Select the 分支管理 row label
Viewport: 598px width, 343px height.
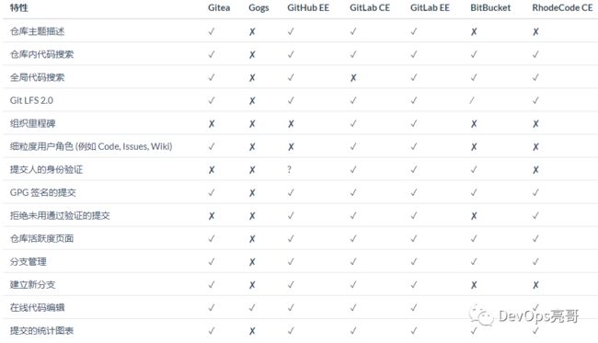29,262
